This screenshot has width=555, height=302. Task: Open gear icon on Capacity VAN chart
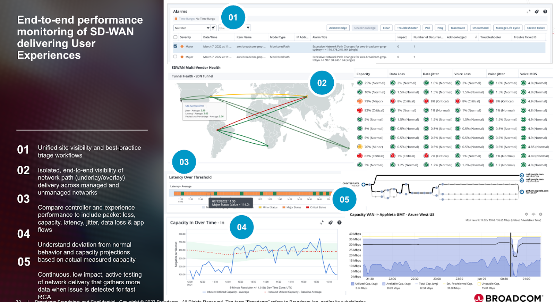[x=526, y=215]
